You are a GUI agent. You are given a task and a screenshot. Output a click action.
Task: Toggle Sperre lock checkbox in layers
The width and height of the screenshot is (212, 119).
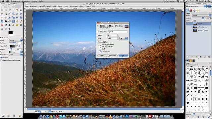point(193,20)
